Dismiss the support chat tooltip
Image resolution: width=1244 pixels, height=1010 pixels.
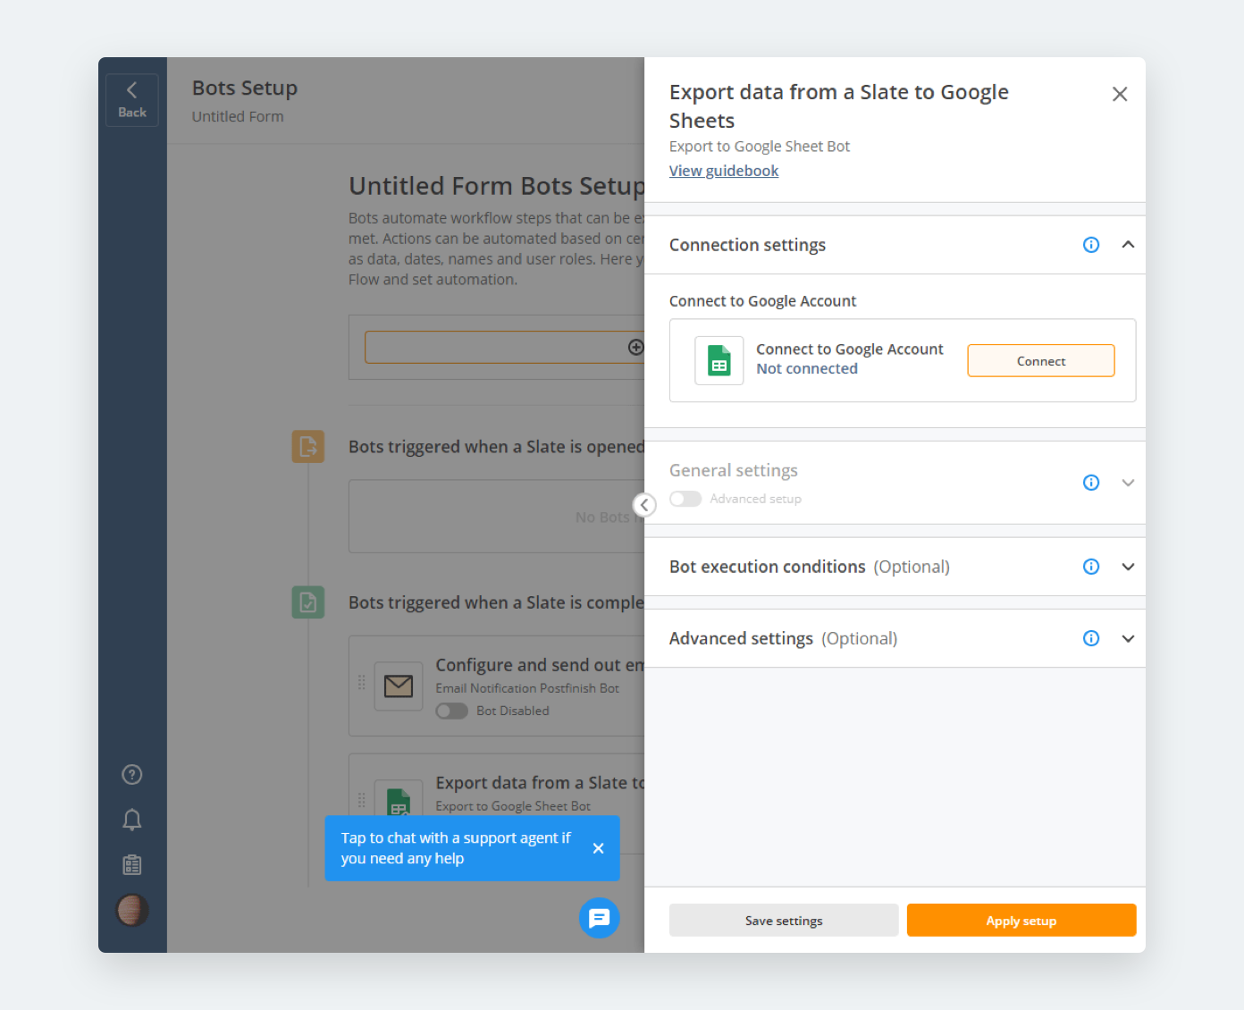coord(598,848)
